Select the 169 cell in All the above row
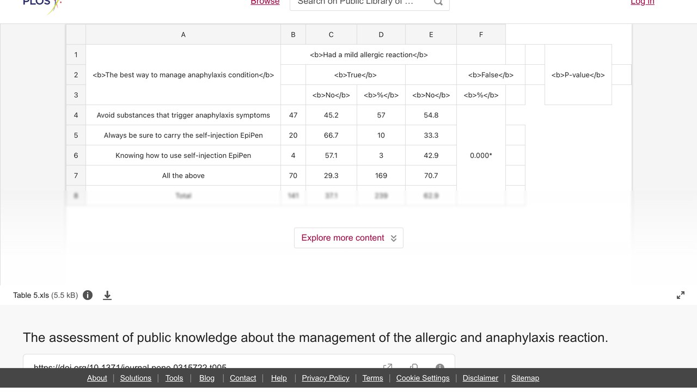The image size is (697, 392). pyautogui.click(x=381, y=175)
